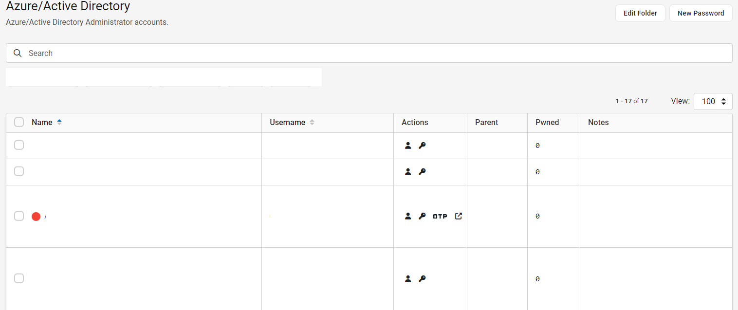Open the external link icon in third row
The width and height of the screenshot is (738, 310).
tap(458, 216)
